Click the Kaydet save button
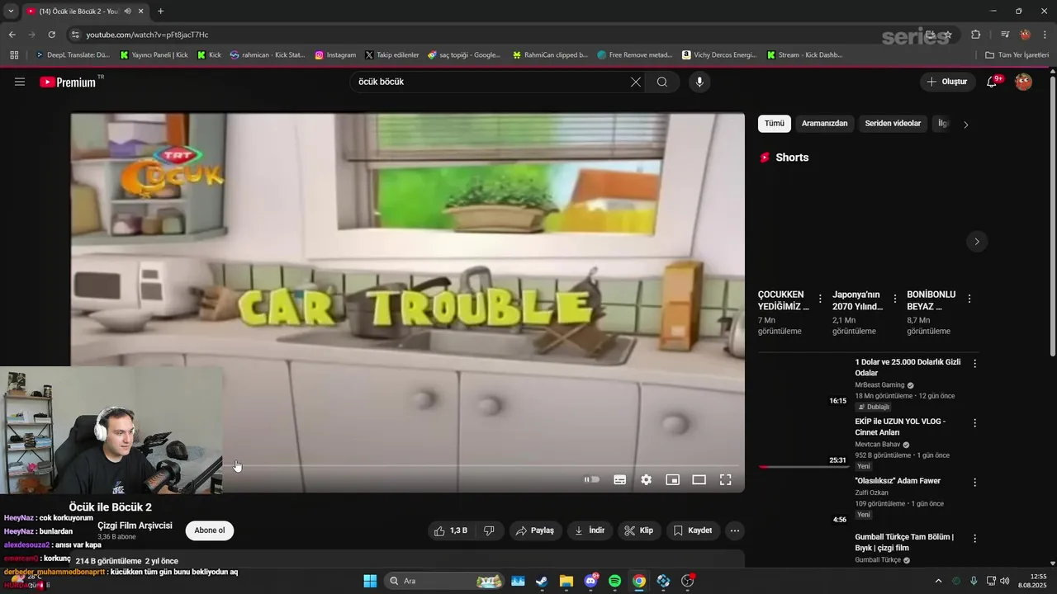1057x594 pixels. point(692,530)
